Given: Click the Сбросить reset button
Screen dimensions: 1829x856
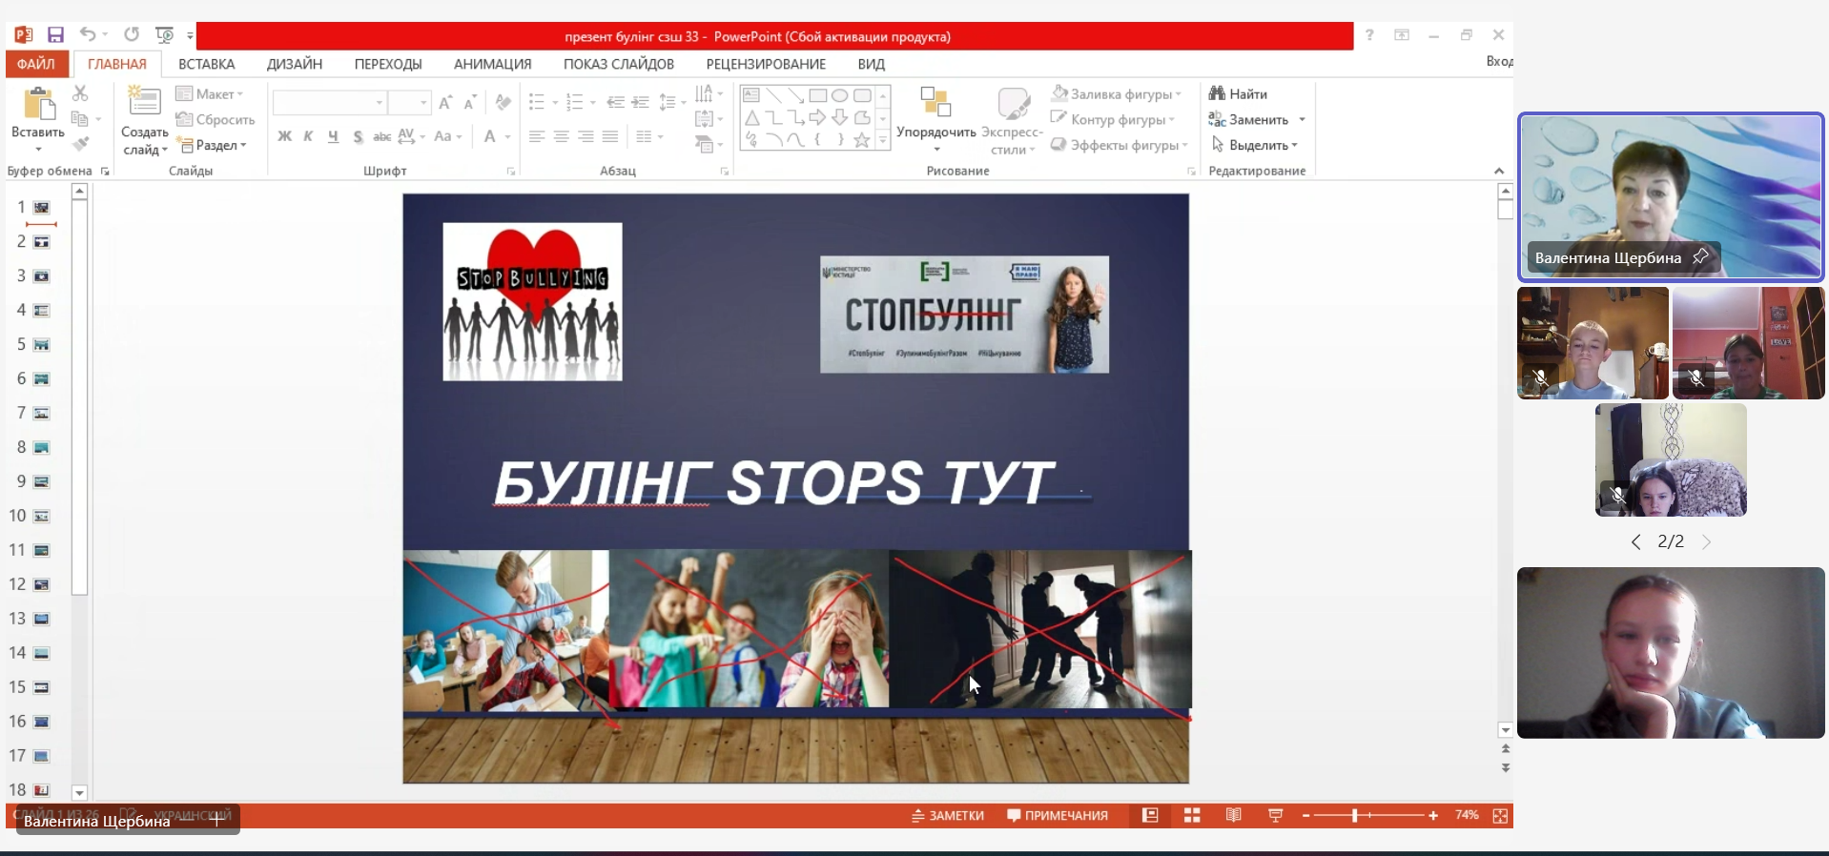Looking at the screenshot, I should point(216,119).
